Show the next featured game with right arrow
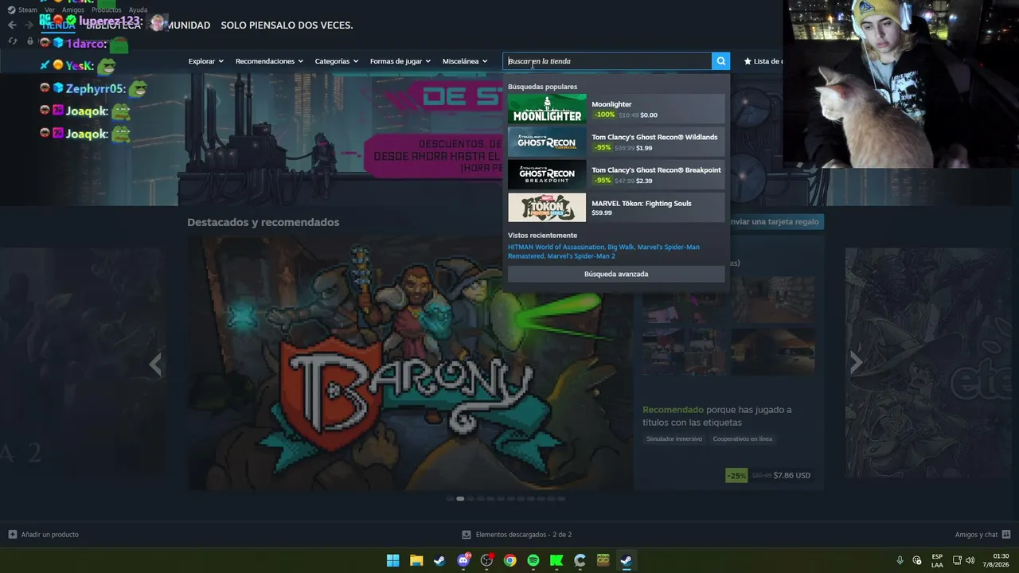The width and height of the screenshot is (1019, 573). [856, 363]
